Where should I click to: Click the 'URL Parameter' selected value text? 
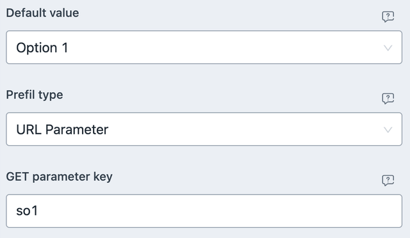62,130
